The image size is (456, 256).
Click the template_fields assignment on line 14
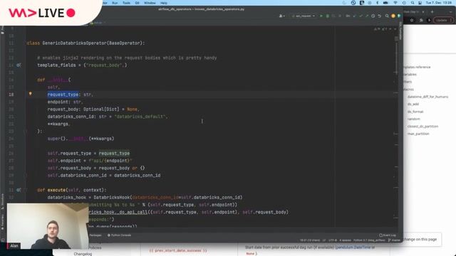pyautogui.click(x=82, y=65)
